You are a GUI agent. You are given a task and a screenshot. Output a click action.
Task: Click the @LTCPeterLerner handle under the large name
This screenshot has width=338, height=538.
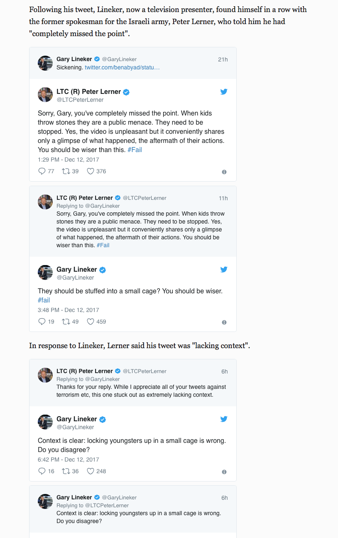[x=80, y=100]
